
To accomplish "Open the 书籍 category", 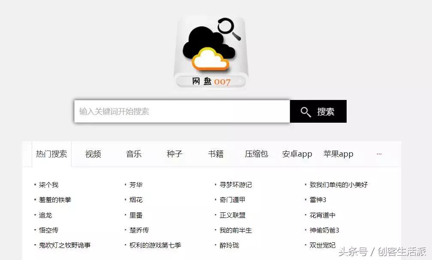I will pos(215,154).
